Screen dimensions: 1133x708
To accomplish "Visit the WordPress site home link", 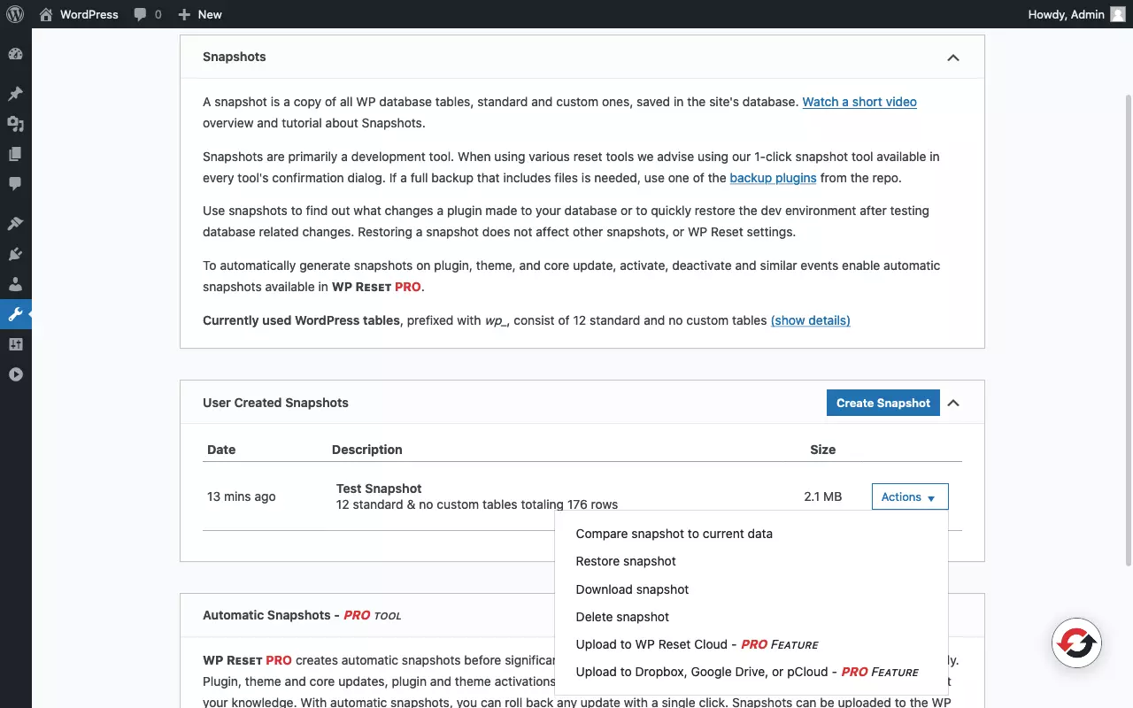I will [79, 14].
